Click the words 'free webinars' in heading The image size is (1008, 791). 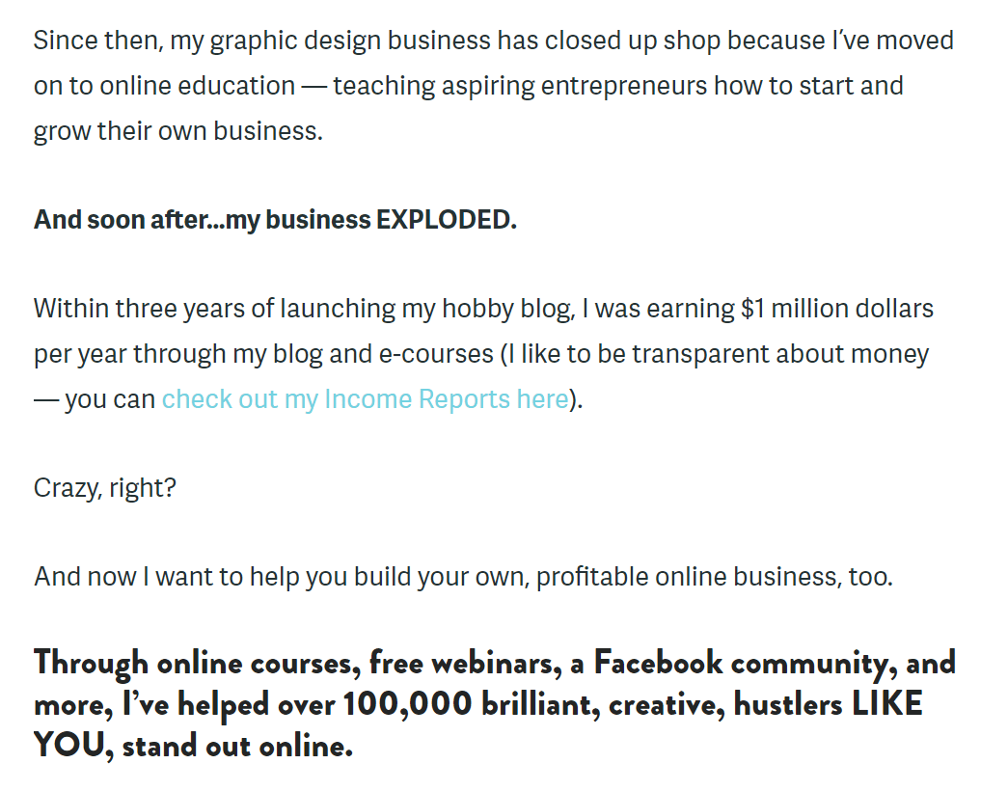pos(466,663)
